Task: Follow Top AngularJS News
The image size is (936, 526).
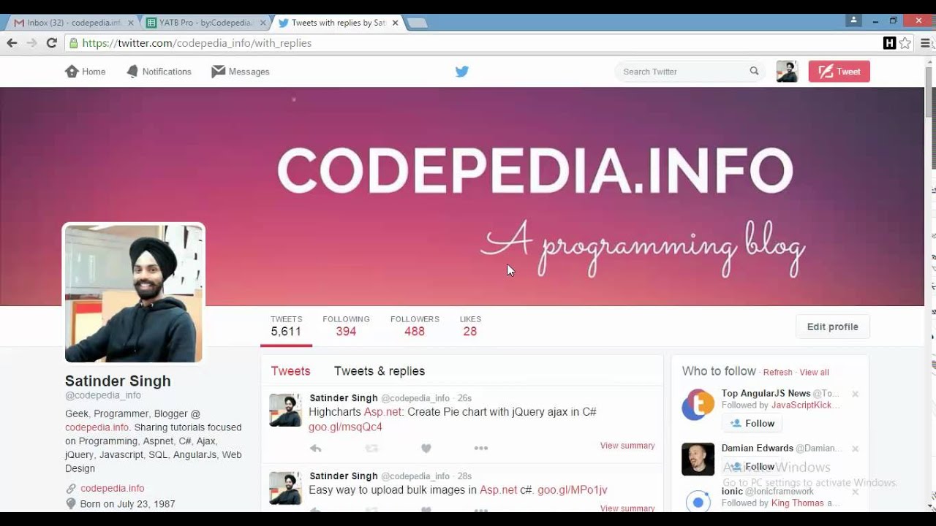Action: 752,423
